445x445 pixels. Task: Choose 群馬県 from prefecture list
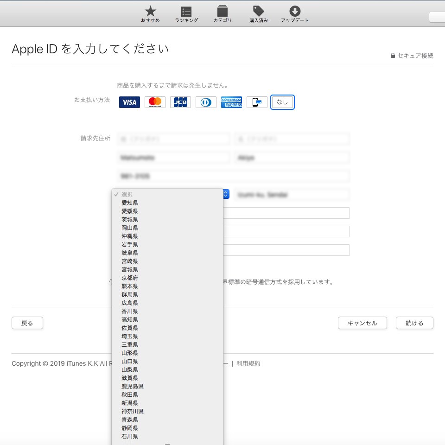pos(167,295)
